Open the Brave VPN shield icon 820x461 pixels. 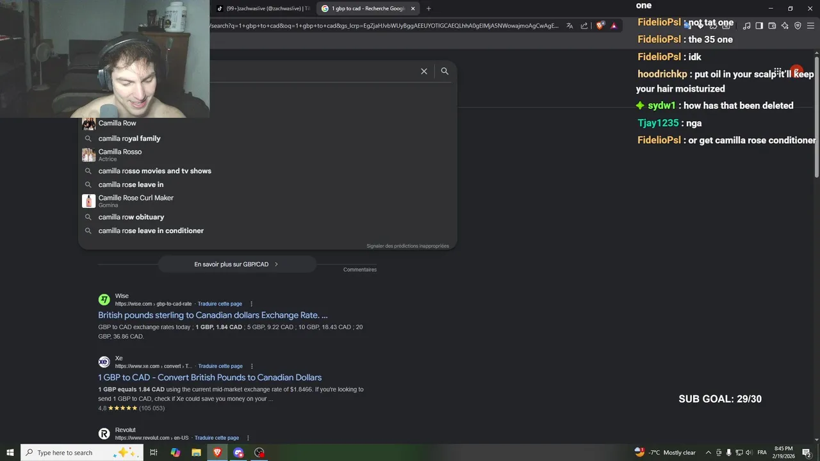(x=798, y=26)
